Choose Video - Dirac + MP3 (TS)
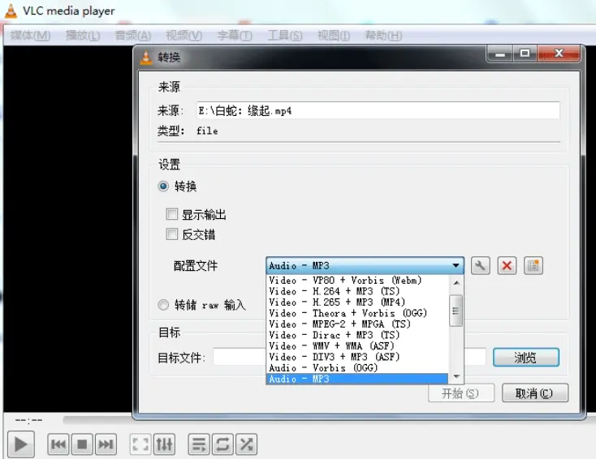Image resolution: width=596 pixels, height=459 pixels. coord(357,335)
